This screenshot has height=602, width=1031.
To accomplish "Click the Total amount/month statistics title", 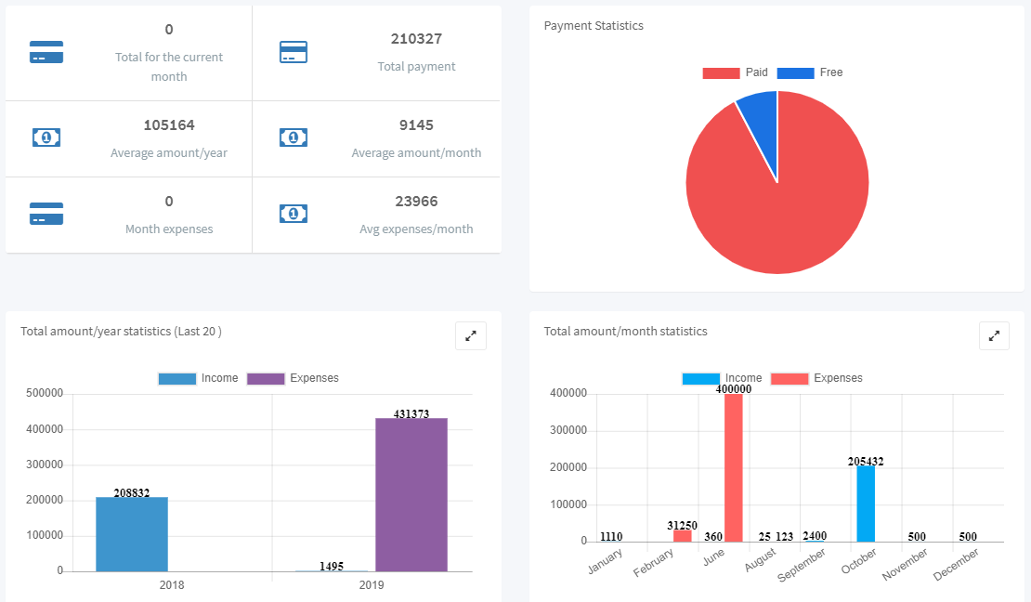I will tap(625, 331).
